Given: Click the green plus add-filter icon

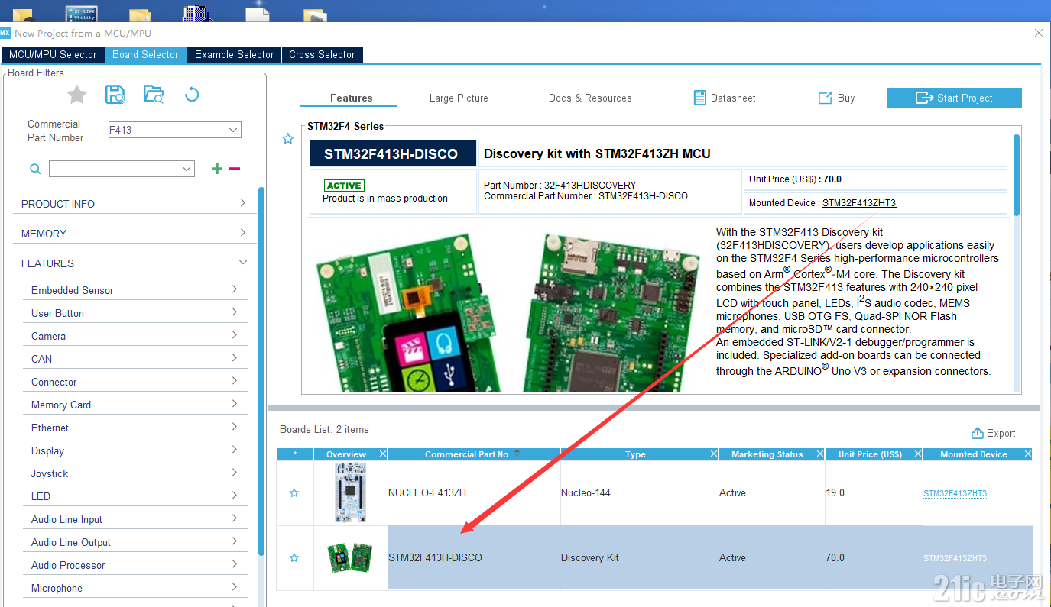Looking at the screenshot, I should click(x=217, y=169).
